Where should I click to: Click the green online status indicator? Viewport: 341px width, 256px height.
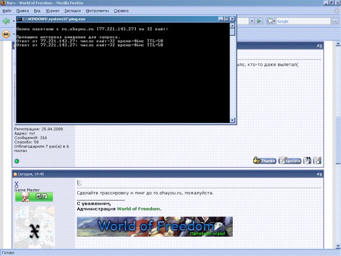coord(17,161)
